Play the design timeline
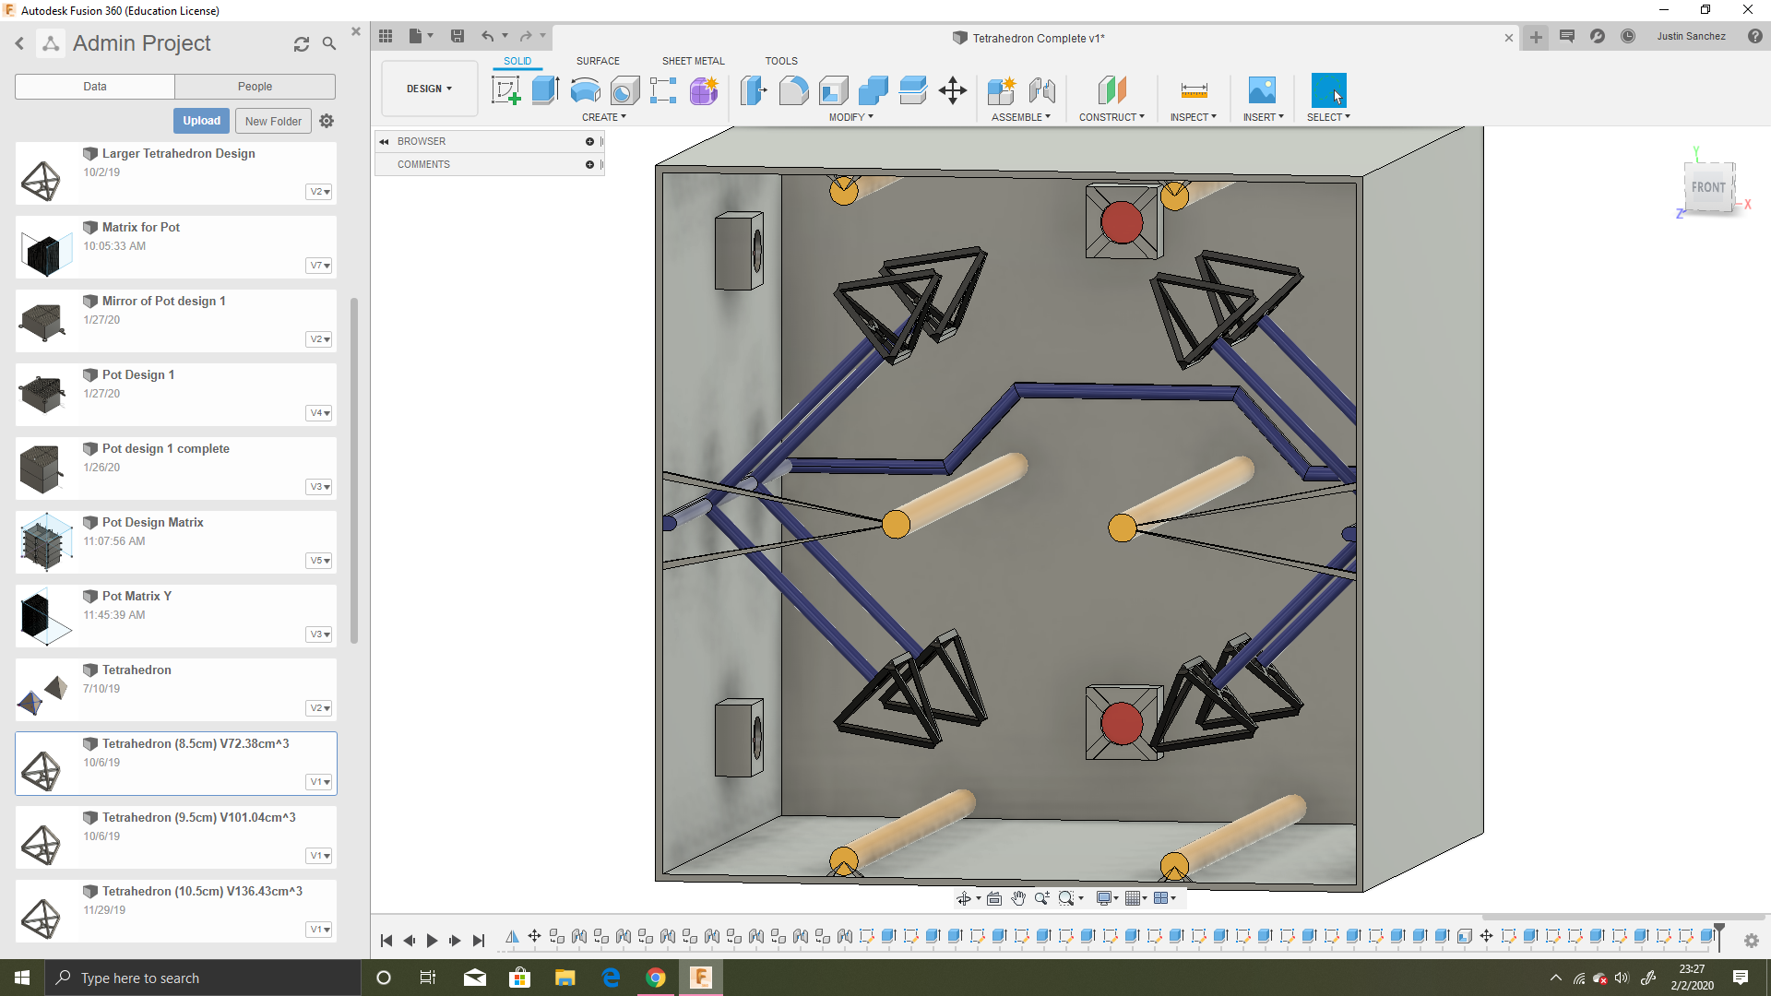Viewport: 1771px width, 996px height. click(x=432, y=941)
